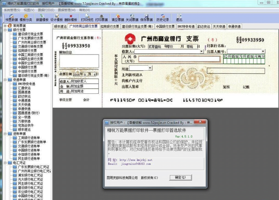
Task: Open the 收款人 dropdown arrow
Action: 202,51
